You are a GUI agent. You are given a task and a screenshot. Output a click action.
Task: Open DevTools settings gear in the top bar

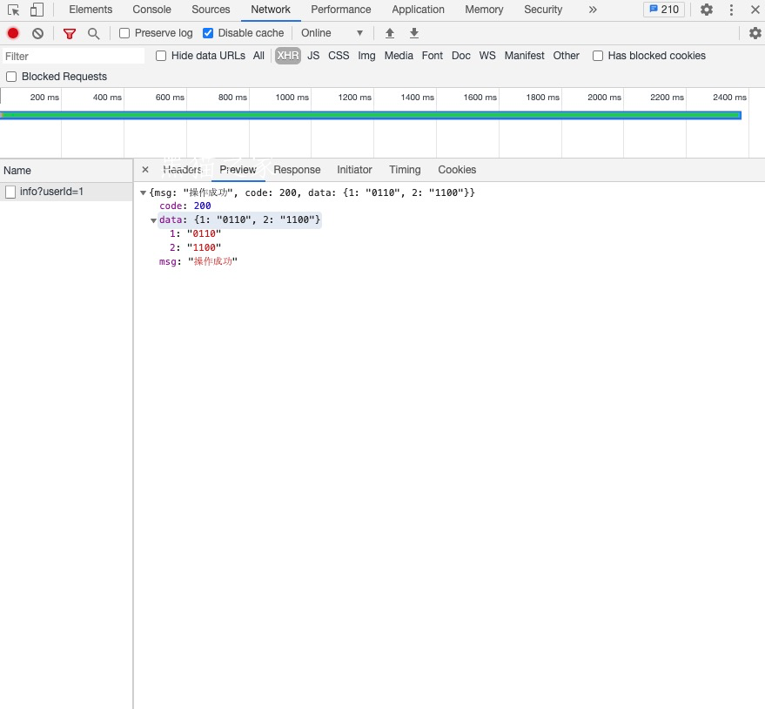click(x=707, y=10)
